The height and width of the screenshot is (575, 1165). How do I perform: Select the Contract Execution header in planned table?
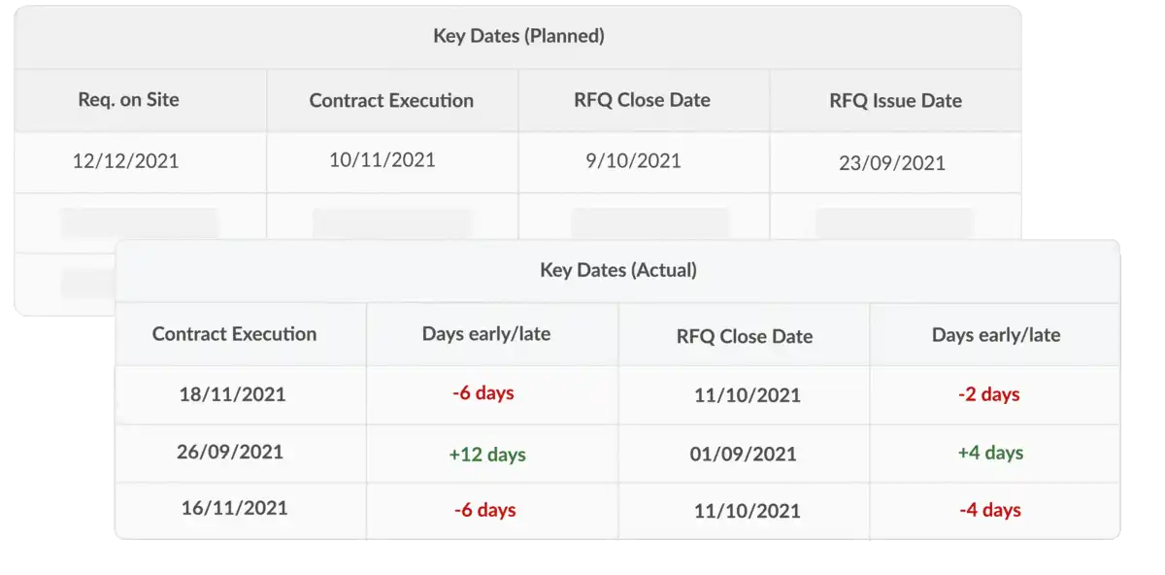(390, 100)
